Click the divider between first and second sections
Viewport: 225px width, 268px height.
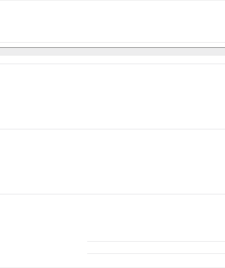coord(112,129)
